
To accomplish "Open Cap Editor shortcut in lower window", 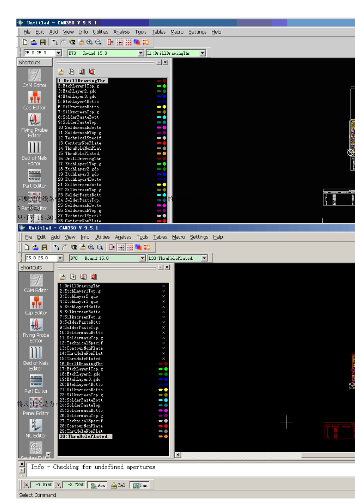I will [x=36, y=306].
